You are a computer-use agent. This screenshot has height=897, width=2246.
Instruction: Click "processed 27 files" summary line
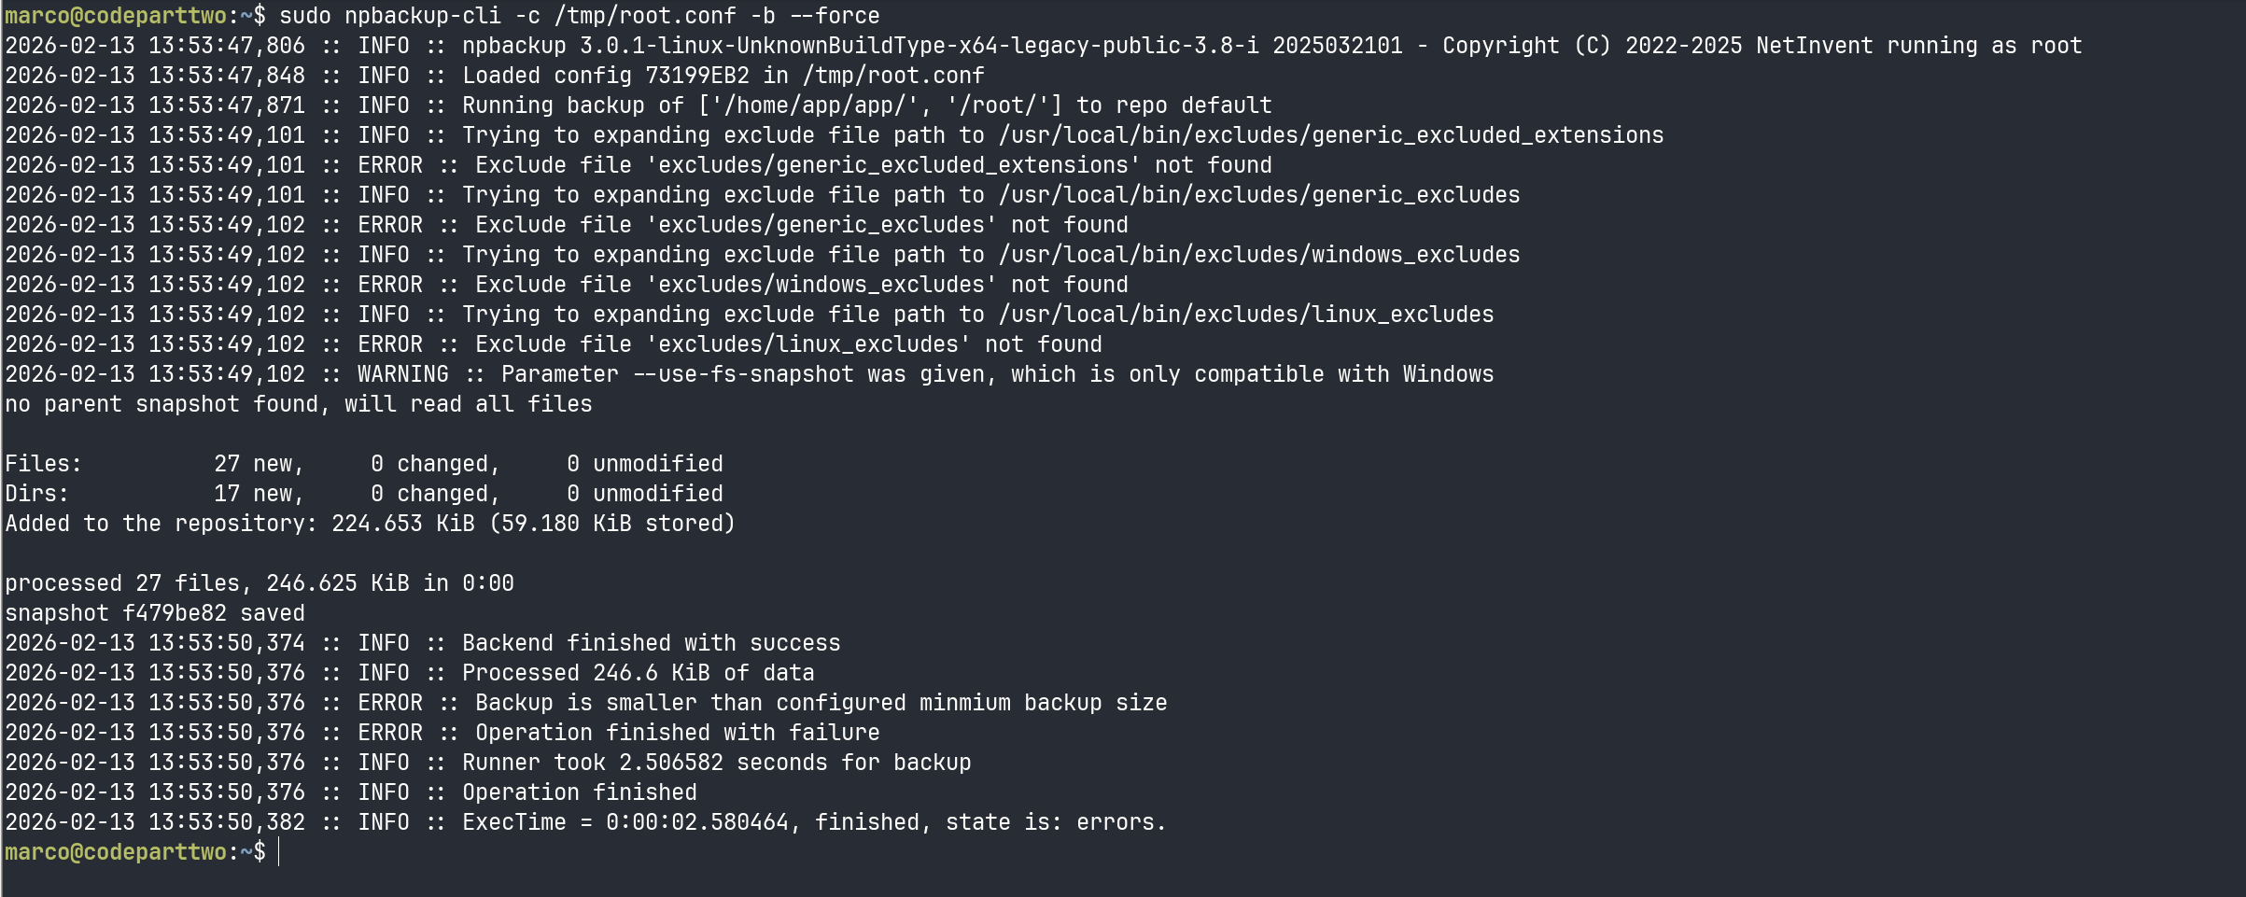coord(259,583)
